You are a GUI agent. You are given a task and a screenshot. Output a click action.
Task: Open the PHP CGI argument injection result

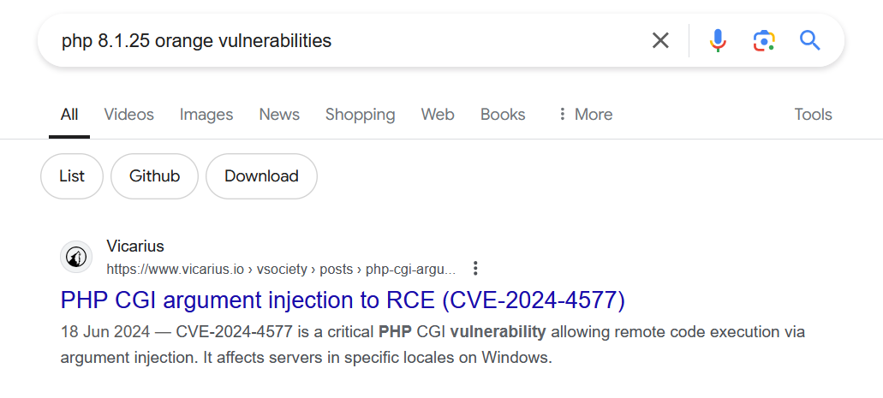click(x=343, y=300)
